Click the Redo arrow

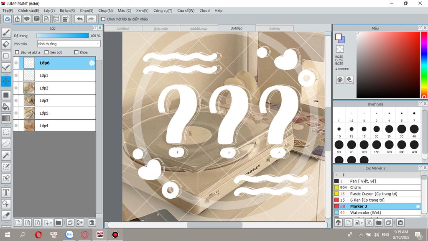(91, 19)
